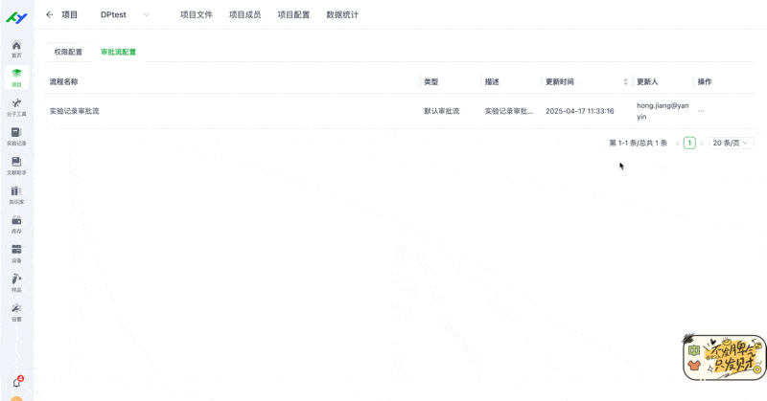Click the 描述 column header

pos(492,81)
